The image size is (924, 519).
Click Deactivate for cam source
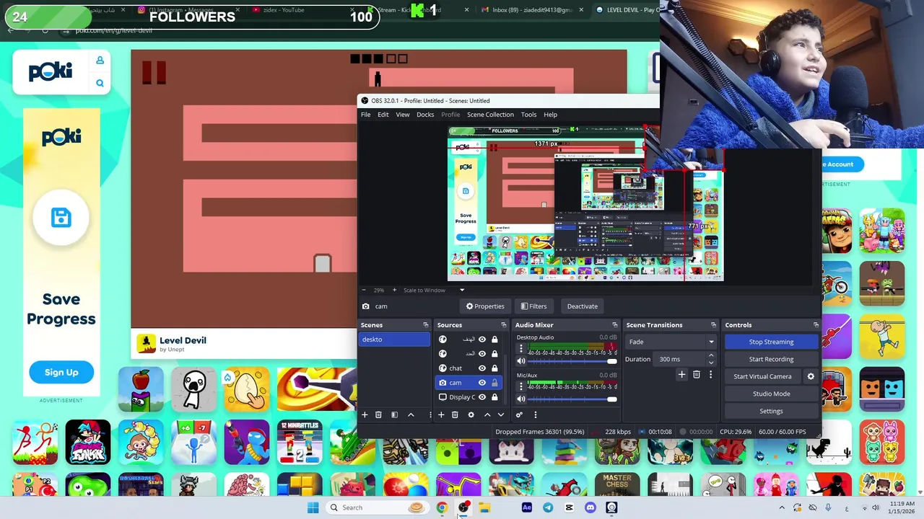[583, 306]
